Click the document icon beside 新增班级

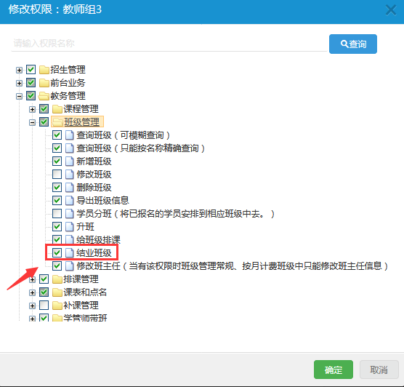tap(69, 161)
